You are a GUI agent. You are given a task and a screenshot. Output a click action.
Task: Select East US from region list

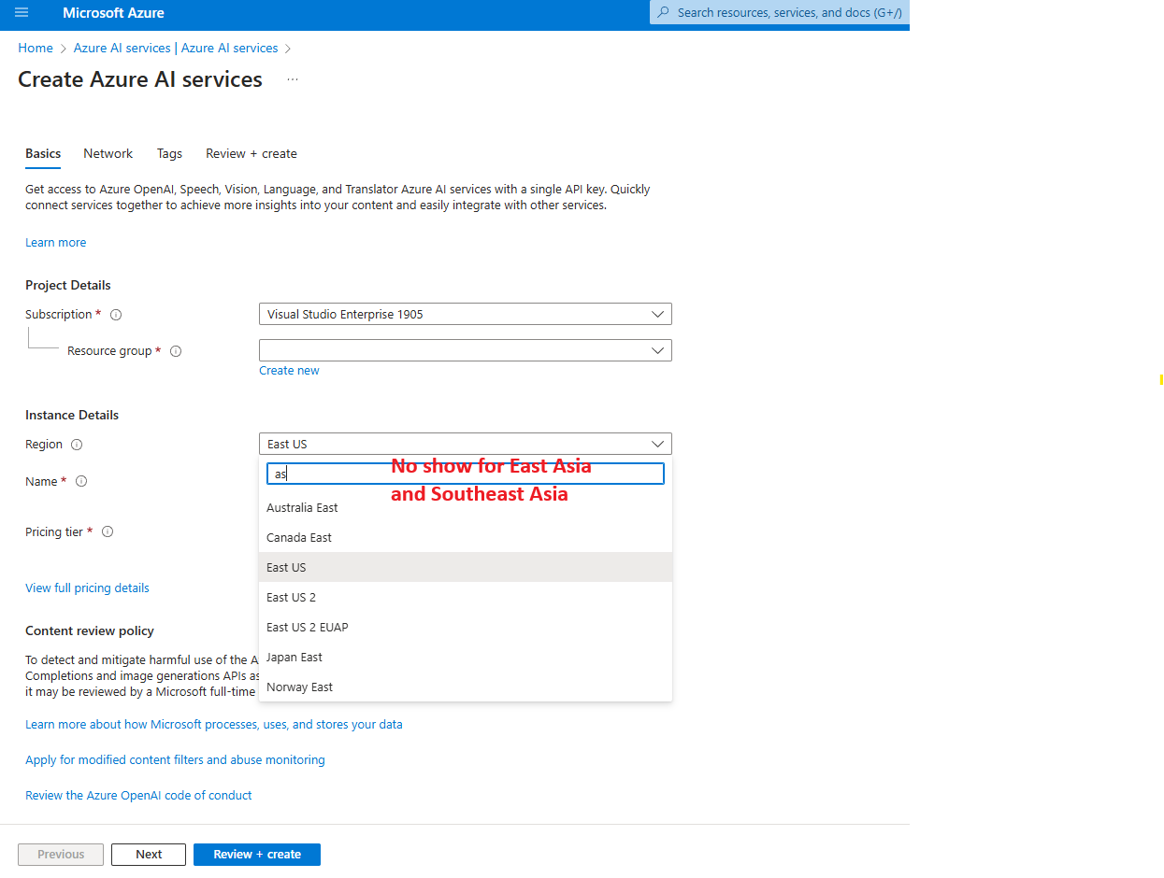tap(466, 567)
